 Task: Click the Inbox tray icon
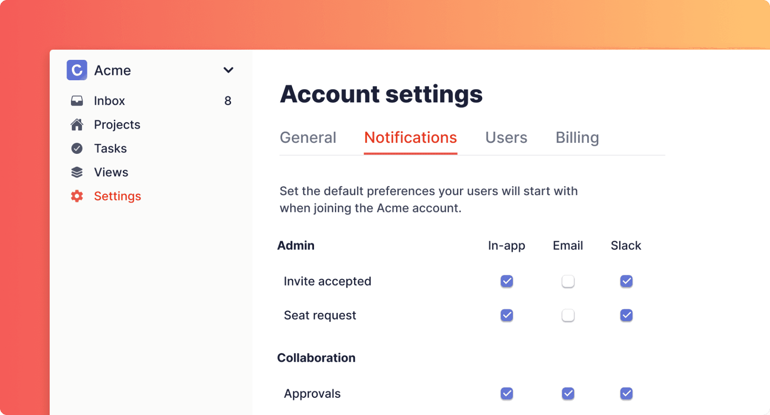77,101
